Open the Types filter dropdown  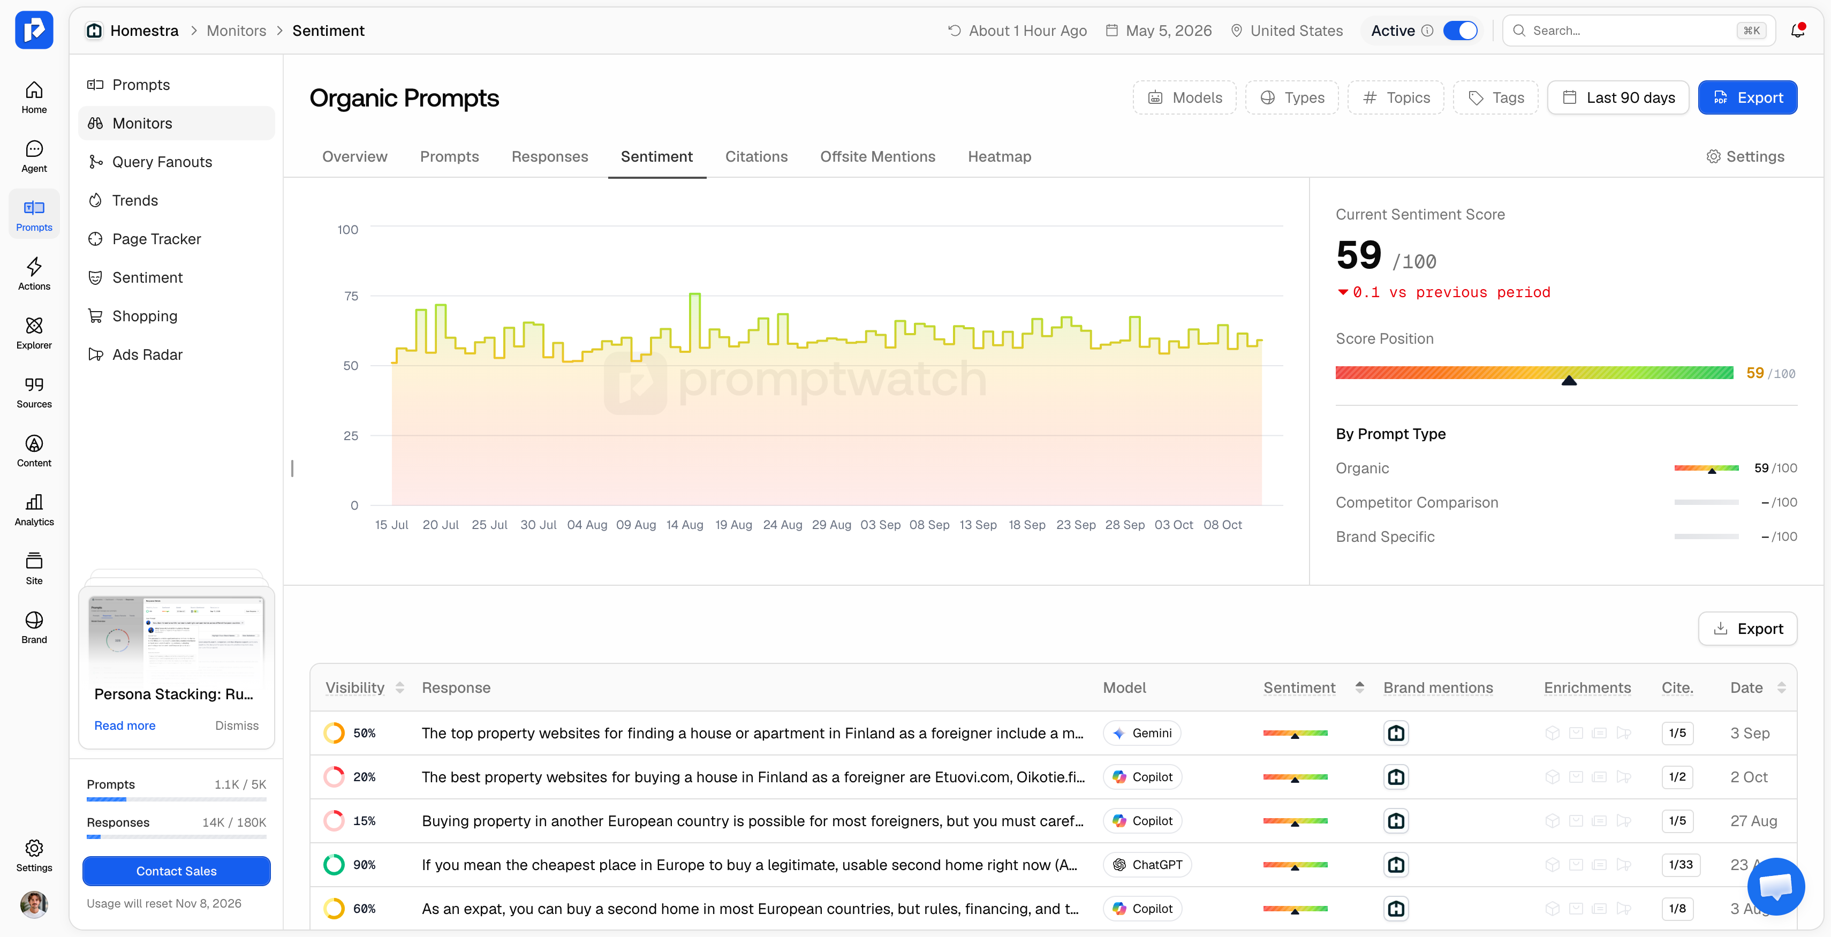[x=1291, y=97]
